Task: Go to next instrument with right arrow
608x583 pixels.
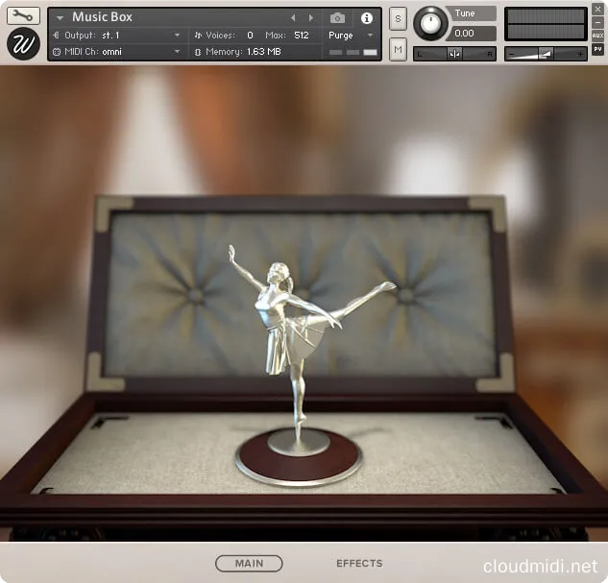Action: coord(310,18)
